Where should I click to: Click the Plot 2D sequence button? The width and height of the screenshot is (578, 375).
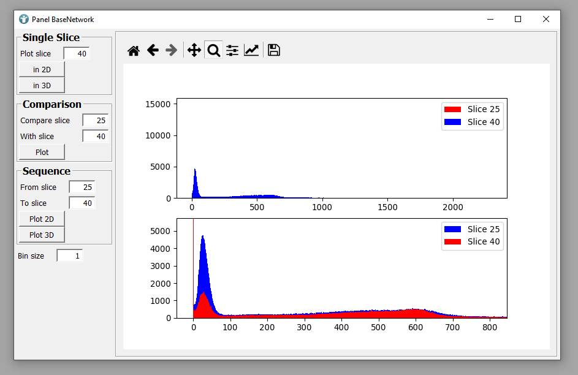42,219
